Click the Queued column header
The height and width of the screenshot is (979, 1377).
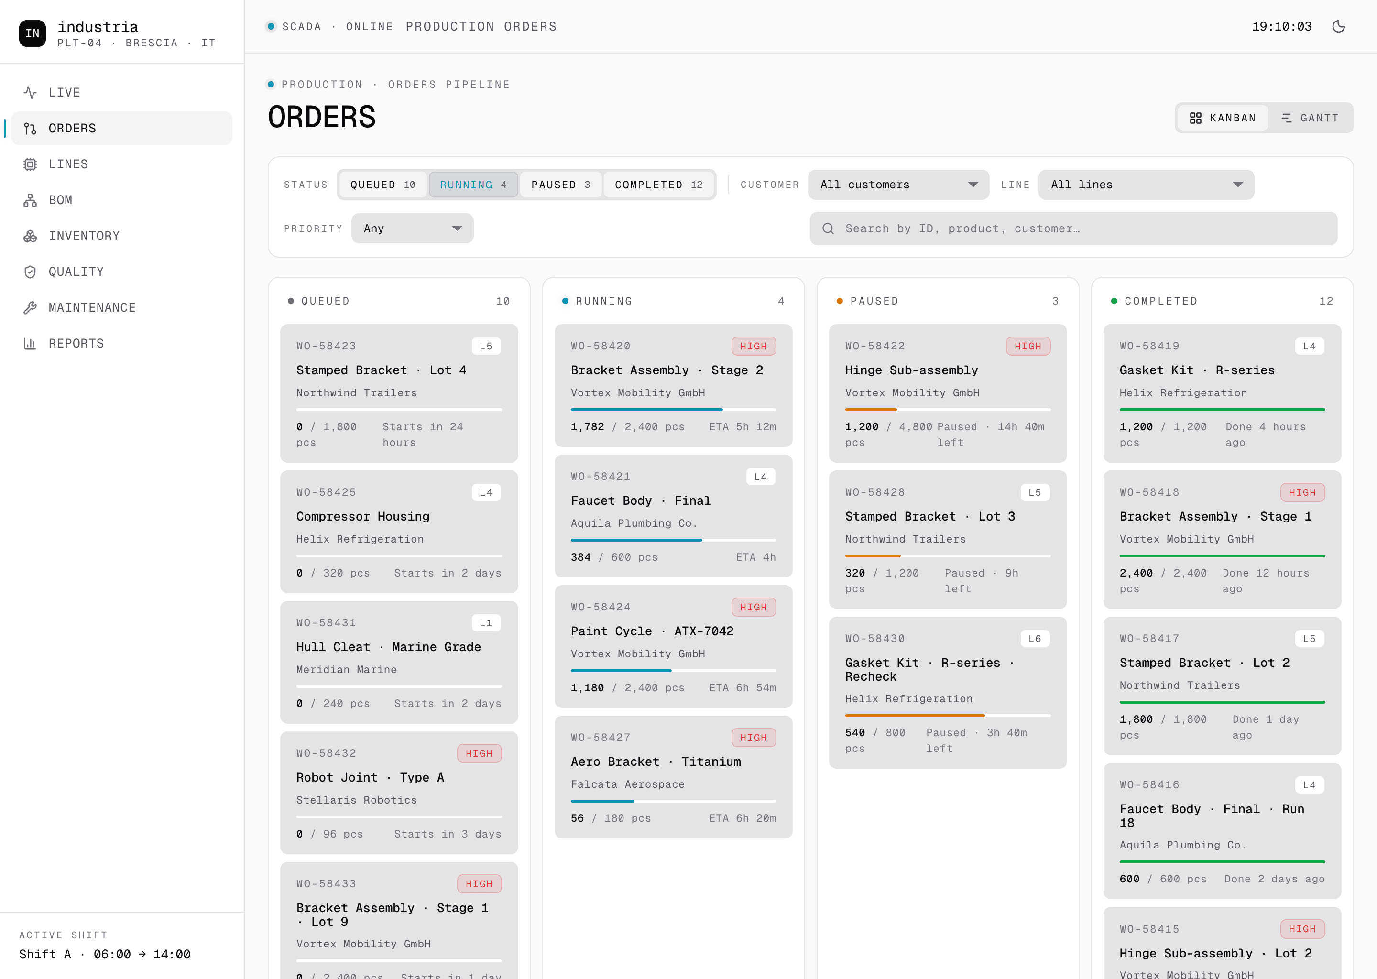tap(399, 301)
